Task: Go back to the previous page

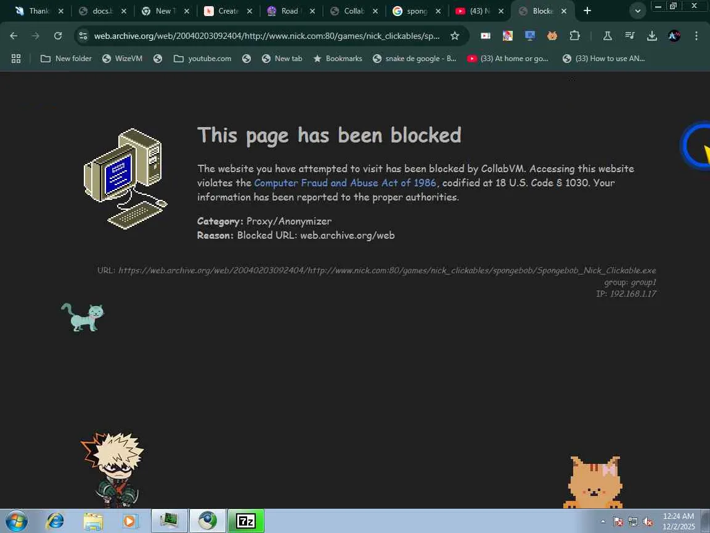Action: (x=14, y=36)
